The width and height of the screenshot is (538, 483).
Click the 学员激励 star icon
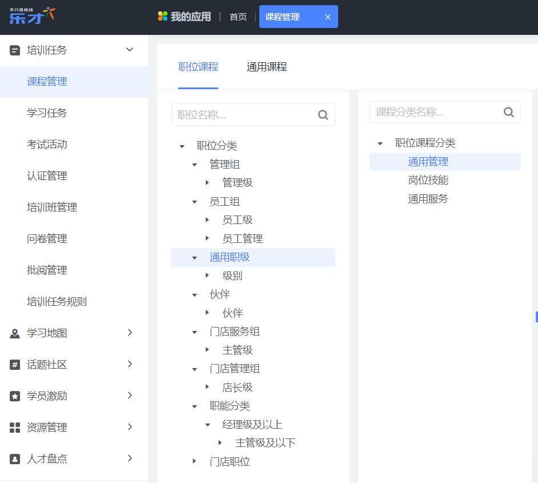click(15, 396)
